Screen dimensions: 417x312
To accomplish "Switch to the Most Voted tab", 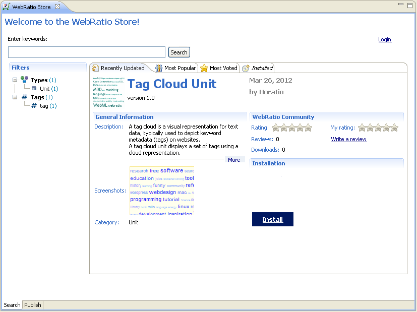I will click(219, 68).
